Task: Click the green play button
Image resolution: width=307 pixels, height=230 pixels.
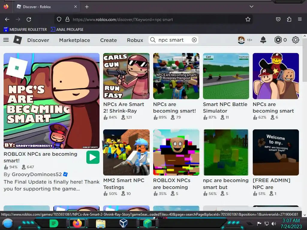Action: [93, 158]
